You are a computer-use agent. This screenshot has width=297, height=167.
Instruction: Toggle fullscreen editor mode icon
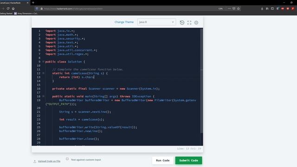point(189,23)
